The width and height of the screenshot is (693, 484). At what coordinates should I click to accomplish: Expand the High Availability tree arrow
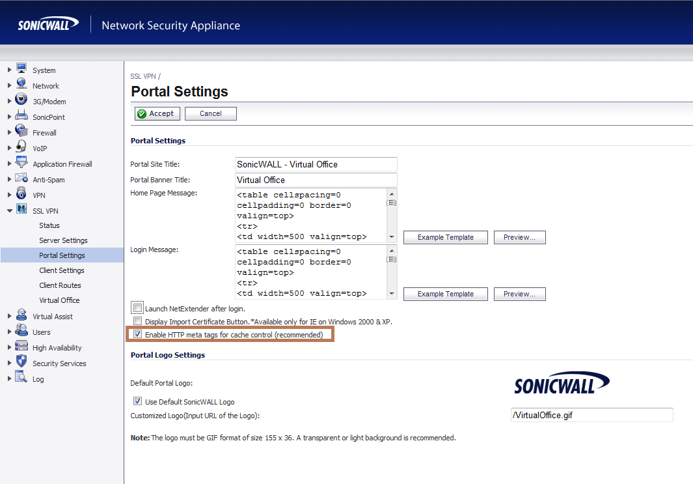(9, 347)
